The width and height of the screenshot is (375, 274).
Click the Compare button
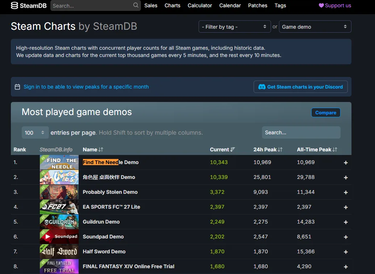pyautogui.click(x=326, y=113)
